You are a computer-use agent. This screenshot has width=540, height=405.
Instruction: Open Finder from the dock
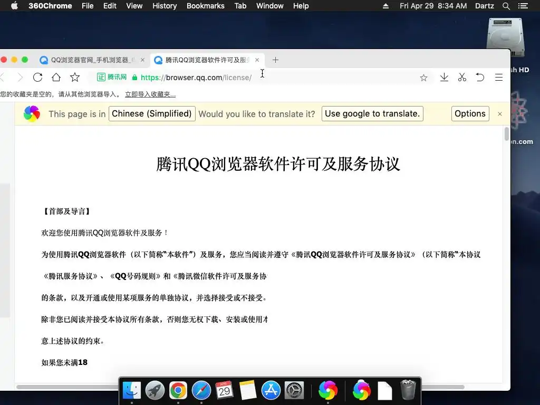[132, 391]
